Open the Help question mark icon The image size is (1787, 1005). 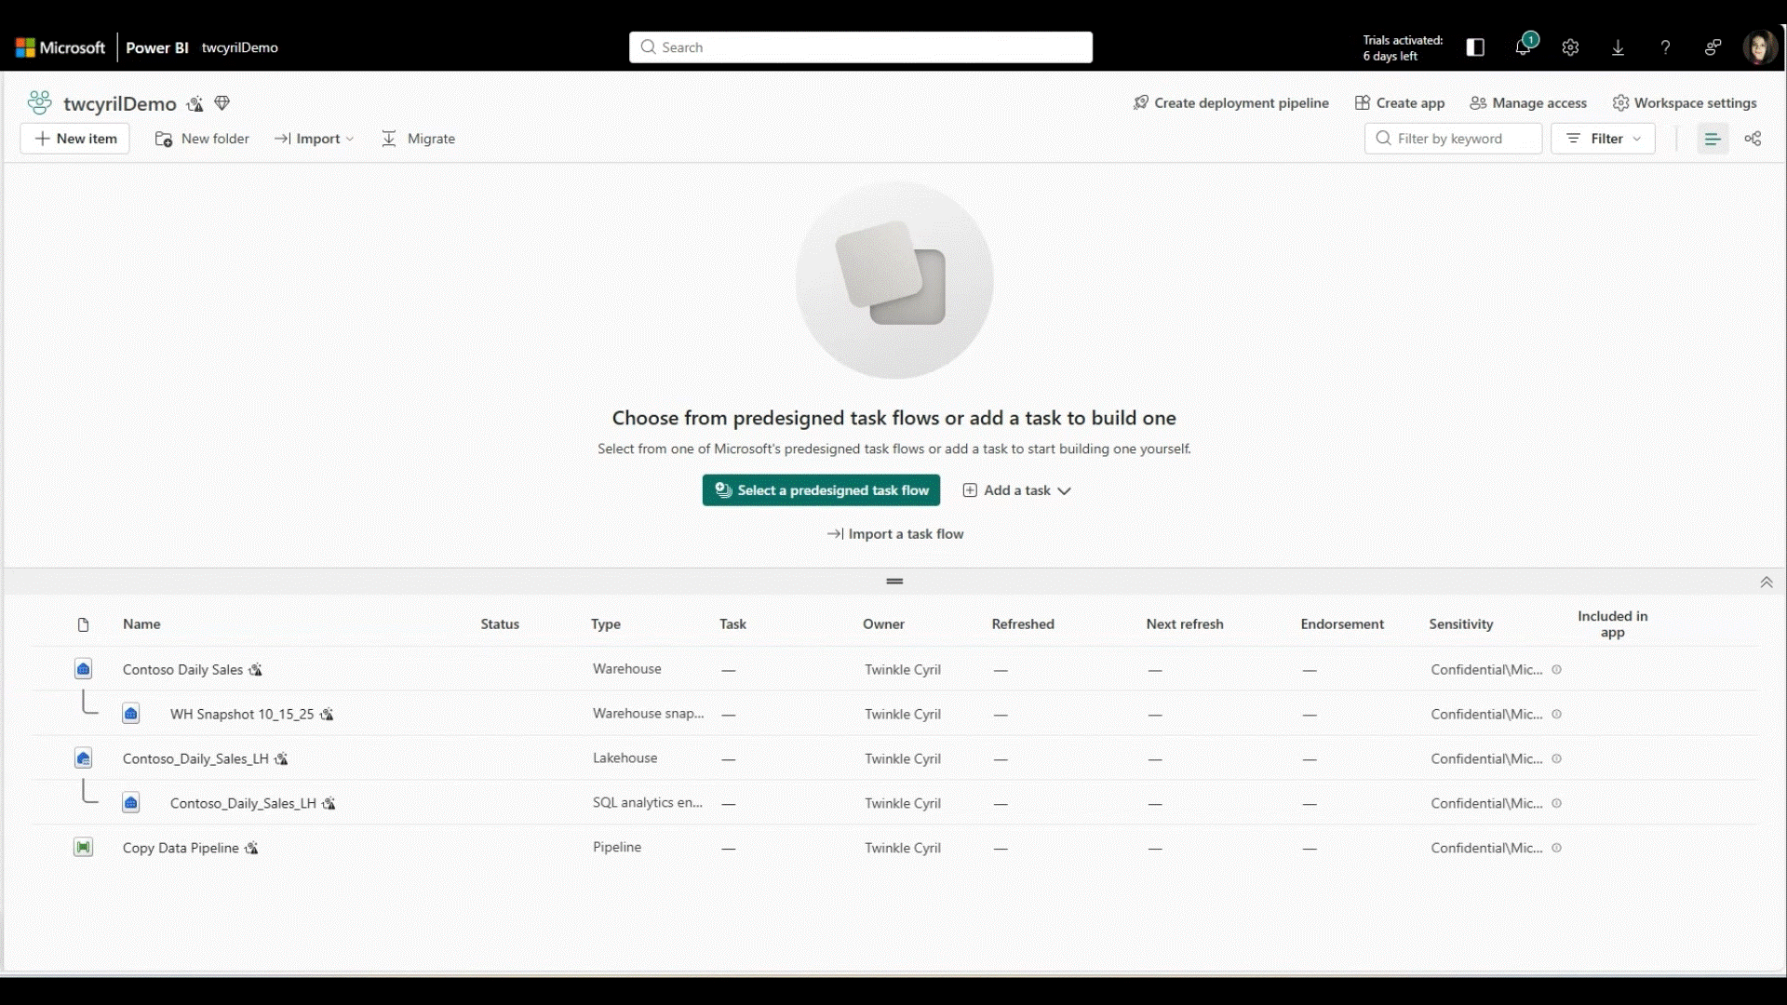coord(1665,47)
